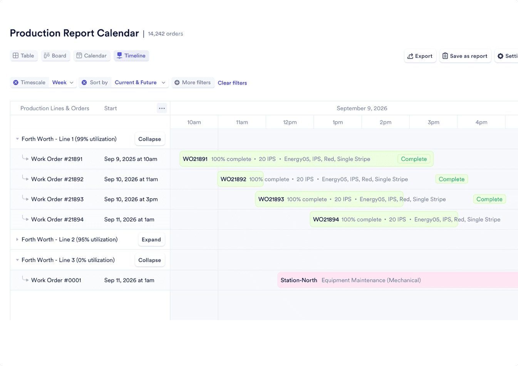The height and width of the screenshot is (366, 518).
Task: Click the Complete badge on Work Order #21892
Action: pos(451,179)
